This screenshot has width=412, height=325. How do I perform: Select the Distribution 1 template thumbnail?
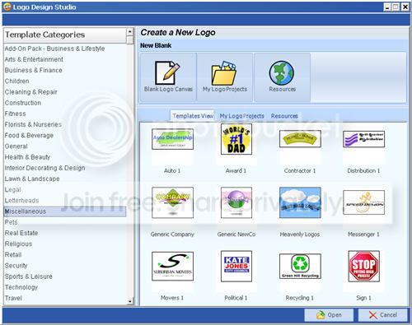point(363,139)
